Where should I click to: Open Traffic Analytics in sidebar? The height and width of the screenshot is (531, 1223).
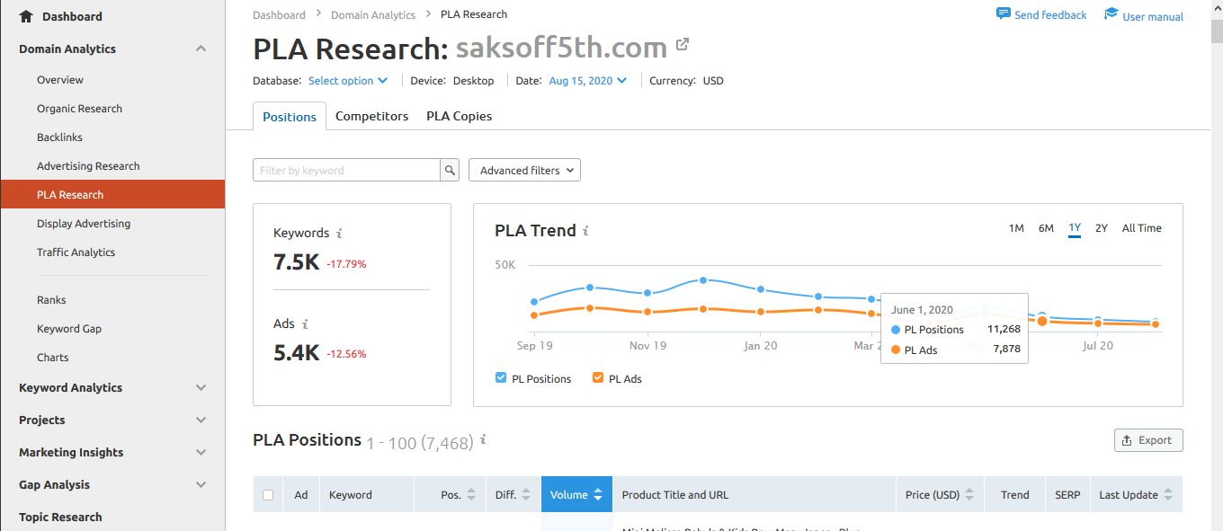[76, 252]
